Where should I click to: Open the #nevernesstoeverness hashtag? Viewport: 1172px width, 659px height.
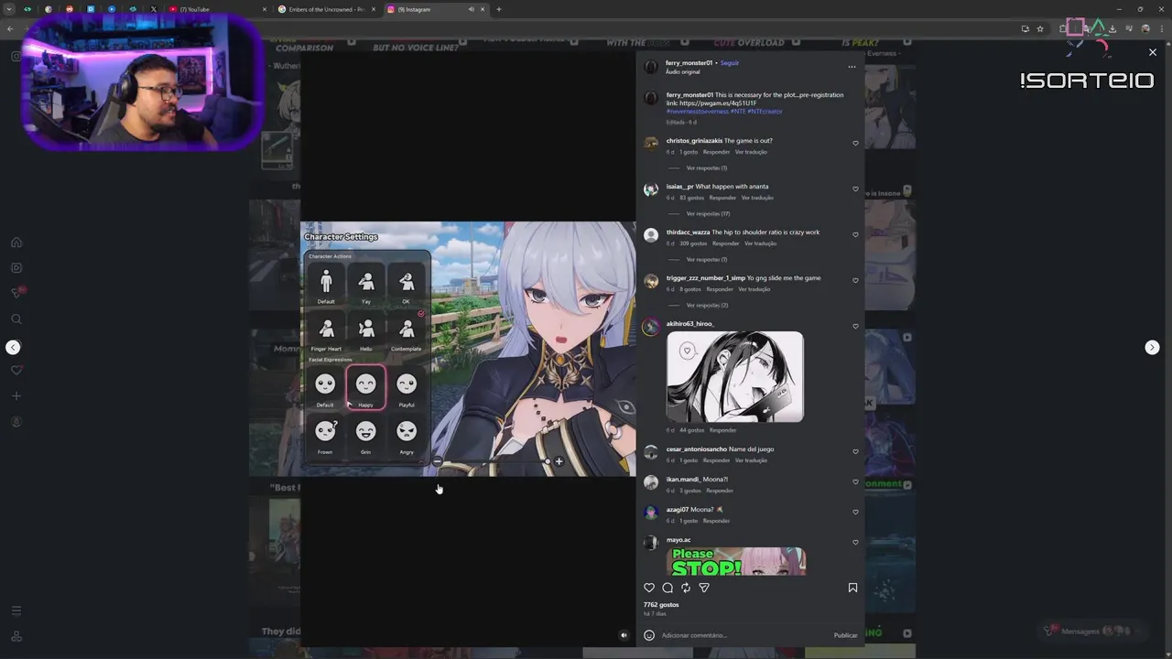click(697, 112)
